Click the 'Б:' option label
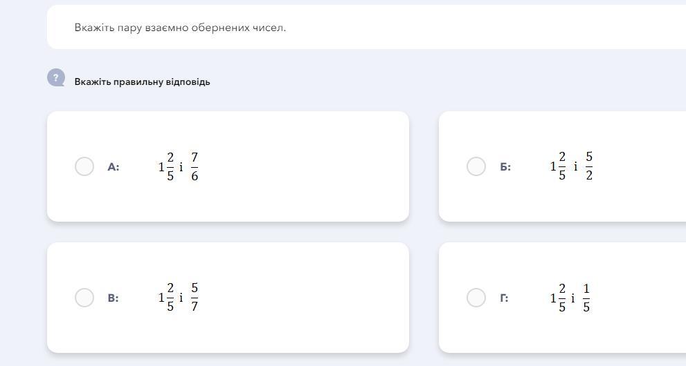Screen dimensions: 686x366 click(x=505, y=167)
